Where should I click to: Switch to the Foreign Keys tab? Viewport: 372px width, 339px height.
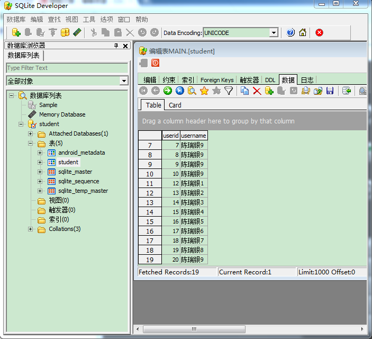(x=217, y=80)
